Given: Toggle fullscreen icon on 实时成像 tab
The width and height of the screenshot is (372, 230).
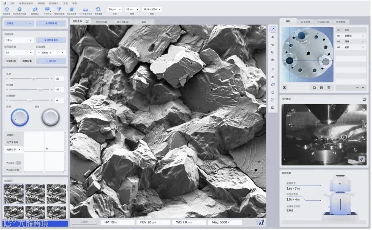Looking at the screenshot, I should tap(87, 21).
